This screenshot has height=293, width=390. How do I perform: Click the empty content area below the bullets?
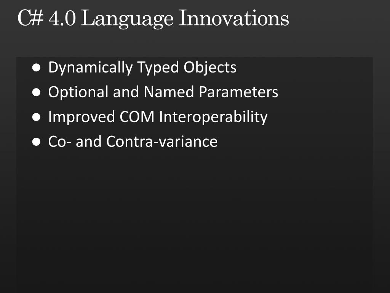(x=195, y=219)
